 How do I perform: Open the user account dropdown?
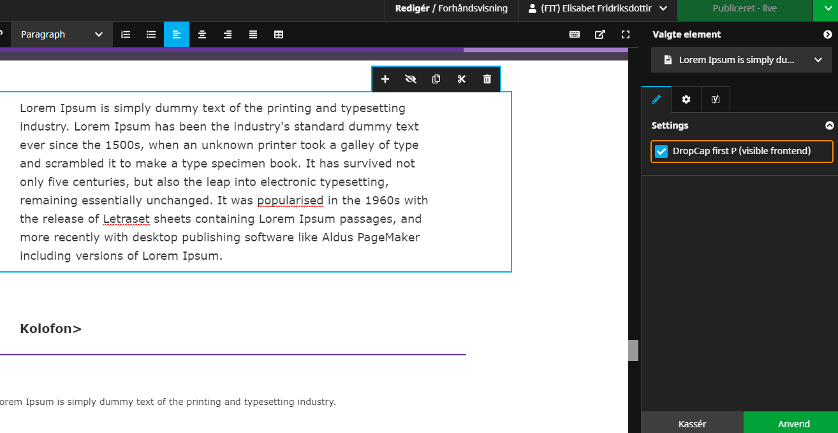pos(598,8)
